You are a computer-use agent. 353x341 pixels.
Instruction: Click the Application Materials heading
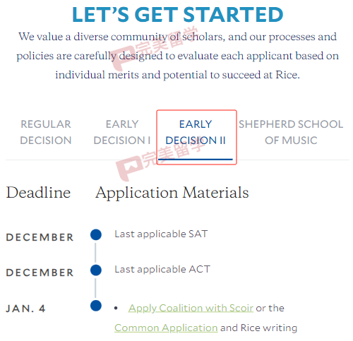[172, 193]
